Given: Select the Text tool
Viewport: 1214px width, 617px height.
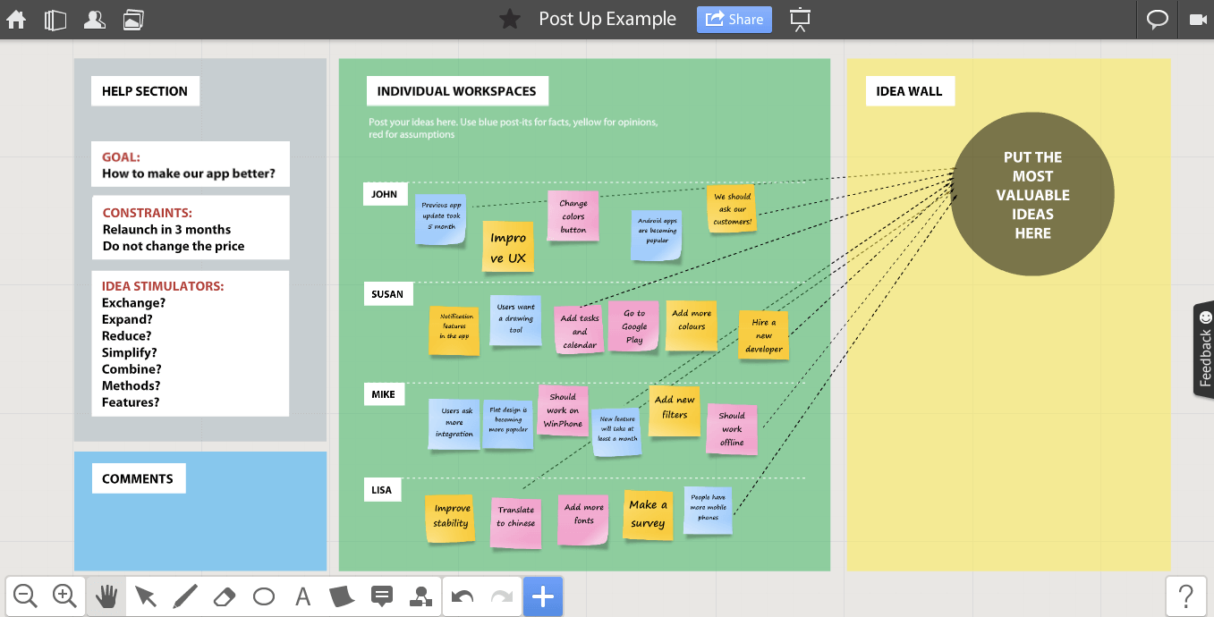Looking at the screenshot, I should click(303, 596).
